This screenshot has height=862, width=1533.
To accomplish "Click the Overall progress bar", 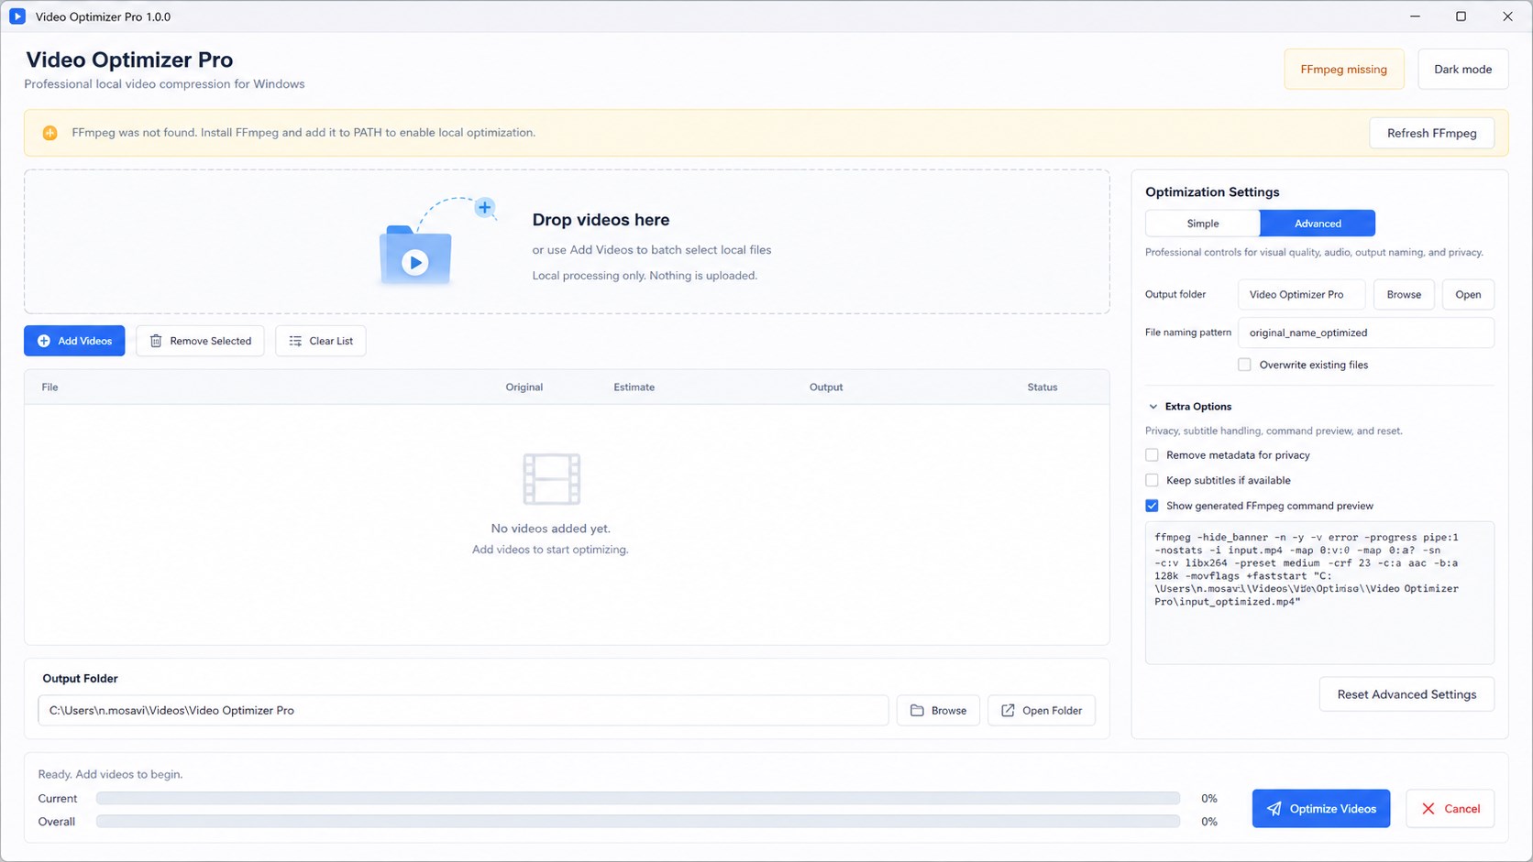I will point(638,822).
